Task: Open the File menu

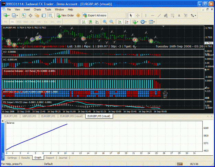Action: tap(9, 10)
